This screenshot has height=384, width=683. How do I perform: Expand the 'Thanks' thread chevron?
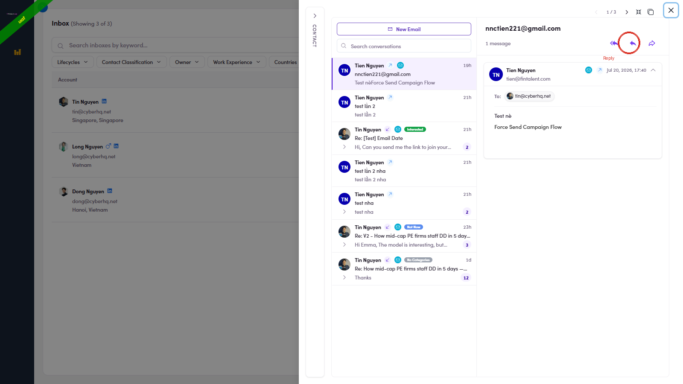click(344, 277)
